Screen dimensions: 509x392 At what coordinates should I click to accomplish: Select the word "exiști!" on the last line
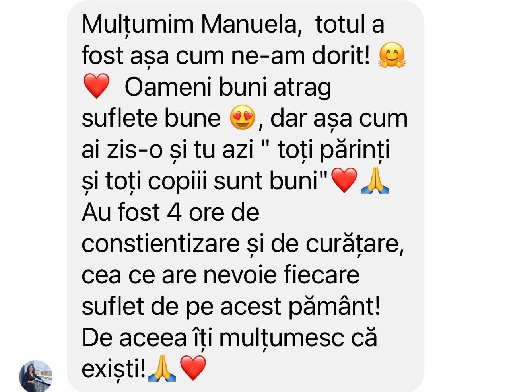(x=114, y=369)
